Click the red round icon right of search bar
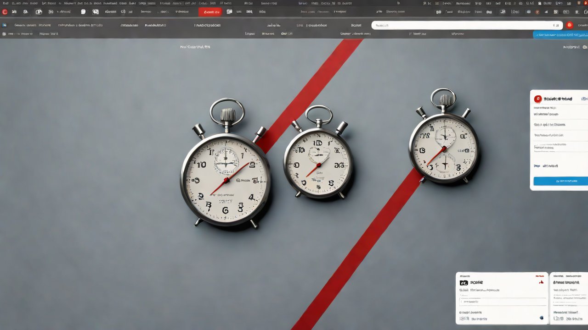 570,25
